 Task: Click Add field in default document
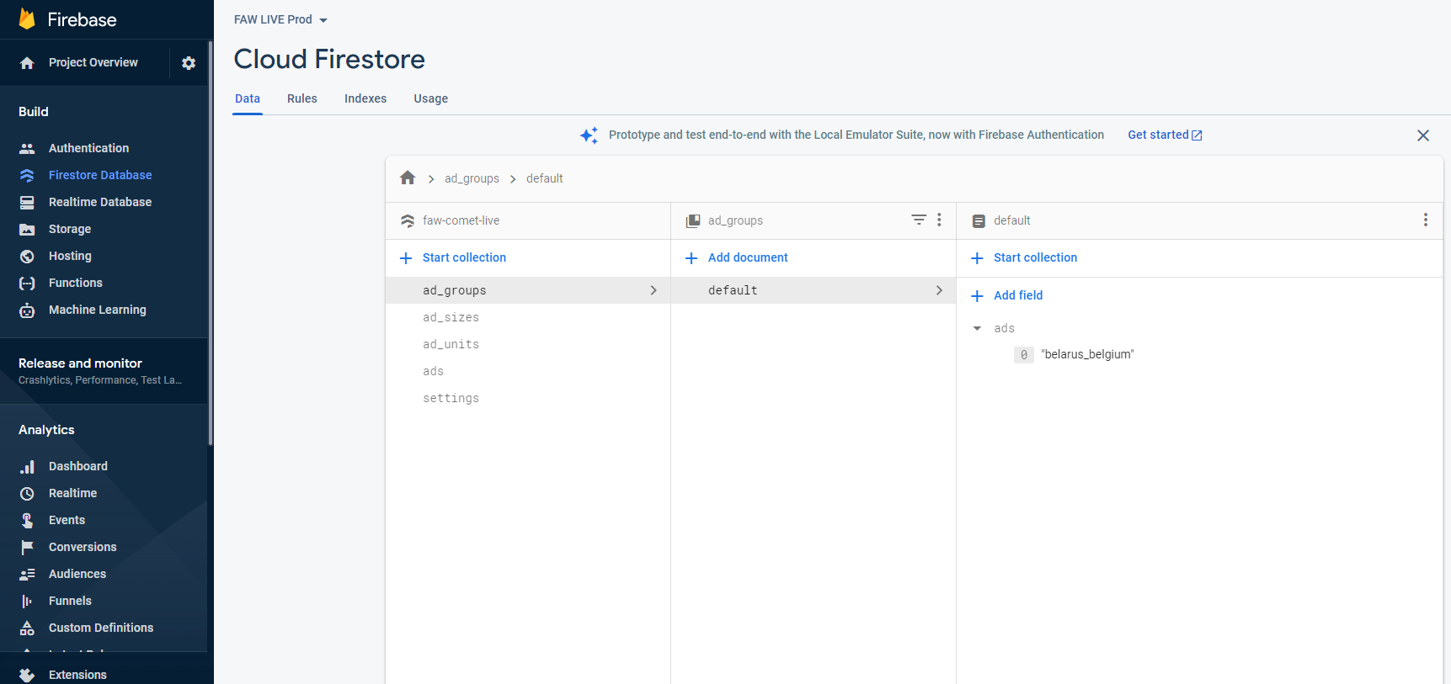pyautogui.click(x=1017, y=295)
